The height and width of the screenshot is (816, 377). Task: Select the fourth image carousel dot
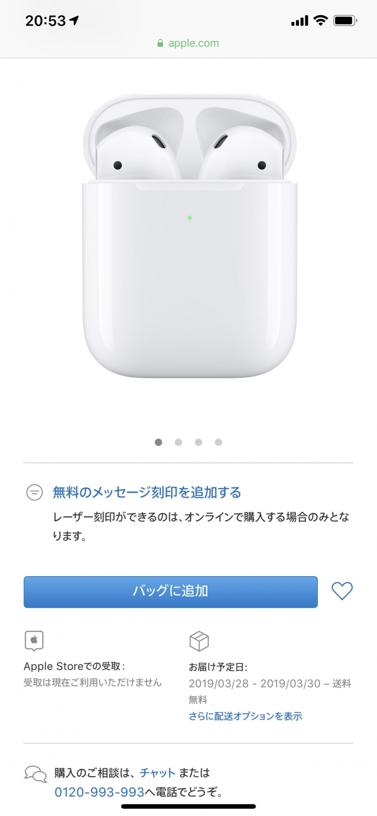point(218,442)
